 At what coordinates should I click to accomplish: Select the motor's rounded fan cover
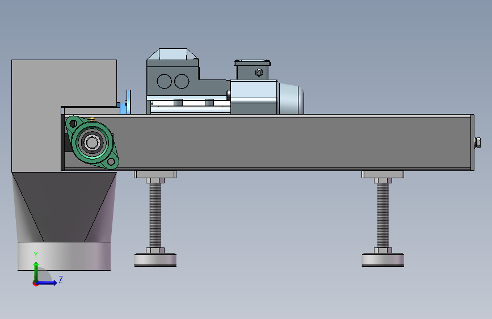[291, 98]
